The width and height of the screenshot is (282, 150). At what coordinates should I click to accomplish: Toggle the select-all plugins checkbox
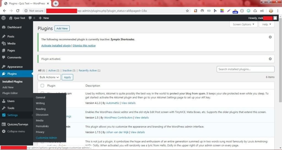(x=42, y=86)
